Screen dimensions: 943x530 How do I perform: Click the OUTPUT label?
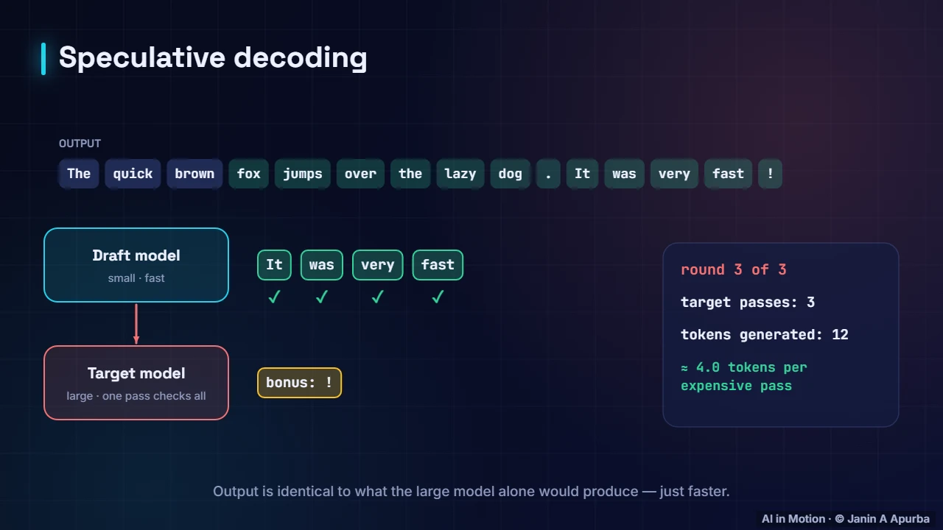80,144
